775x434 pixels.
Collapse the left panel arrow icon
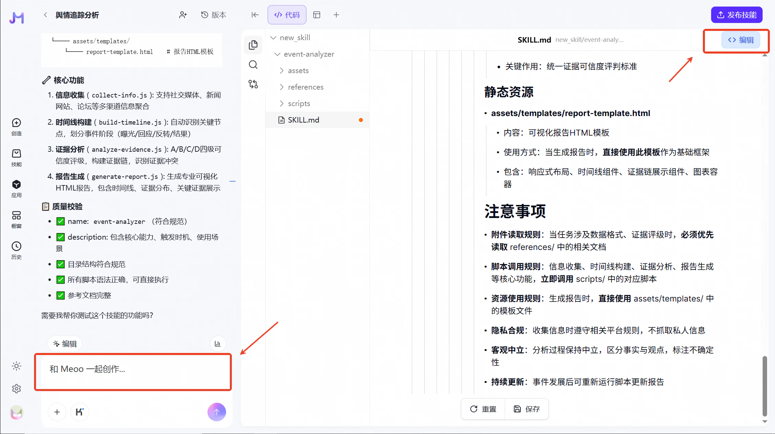point(255,15)
